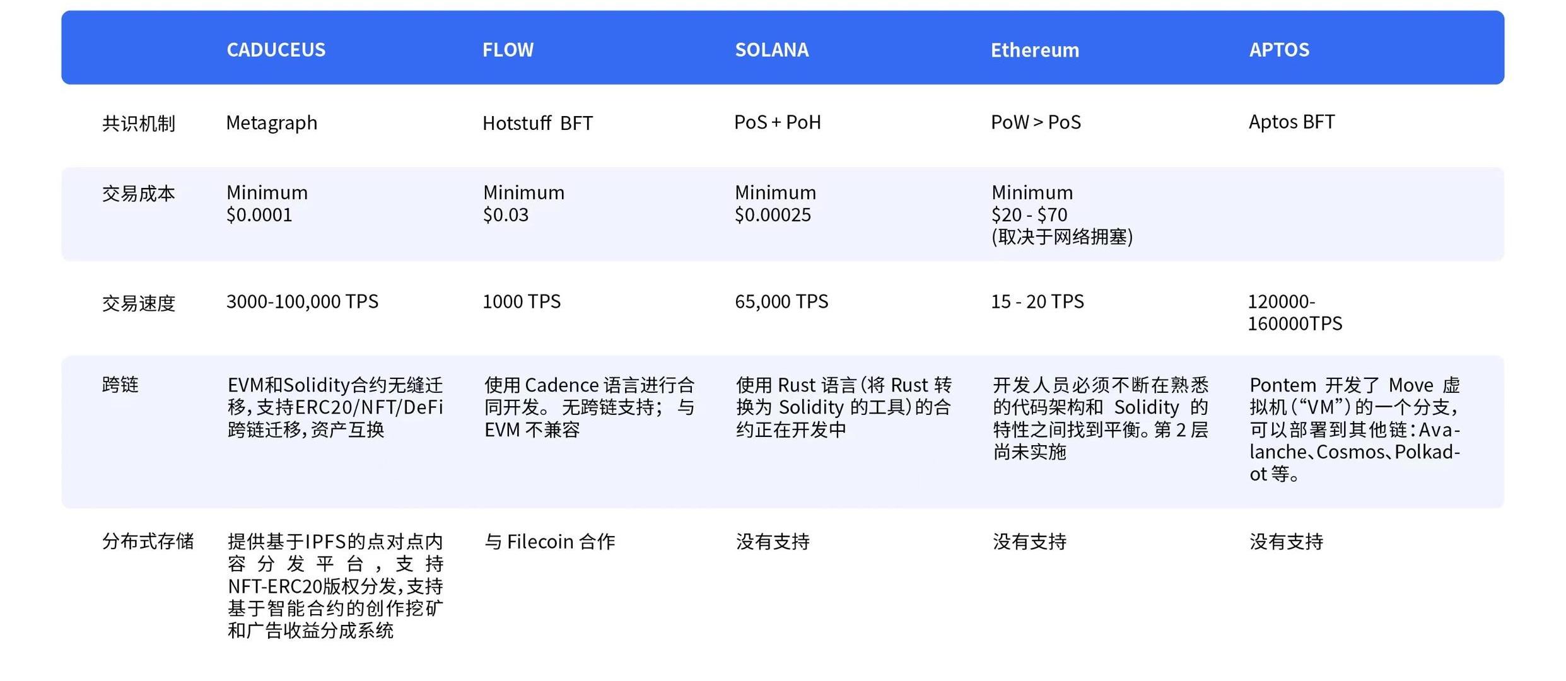Image resolution: width=1566 pixels, height=681 pixels.
Task: Click the 与 Filecoin 合作 cell
Action: (x=549, y=542)
